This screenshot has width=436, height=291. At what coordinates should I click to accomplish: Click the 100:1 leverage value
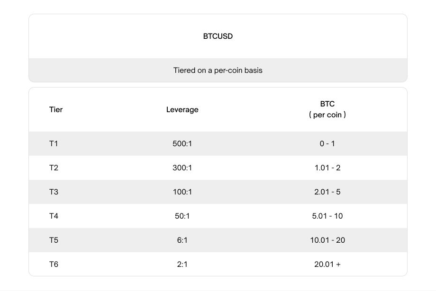tap(182, 192)
